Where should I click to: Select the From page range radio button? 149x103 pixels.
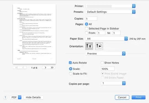click(86, 33)
